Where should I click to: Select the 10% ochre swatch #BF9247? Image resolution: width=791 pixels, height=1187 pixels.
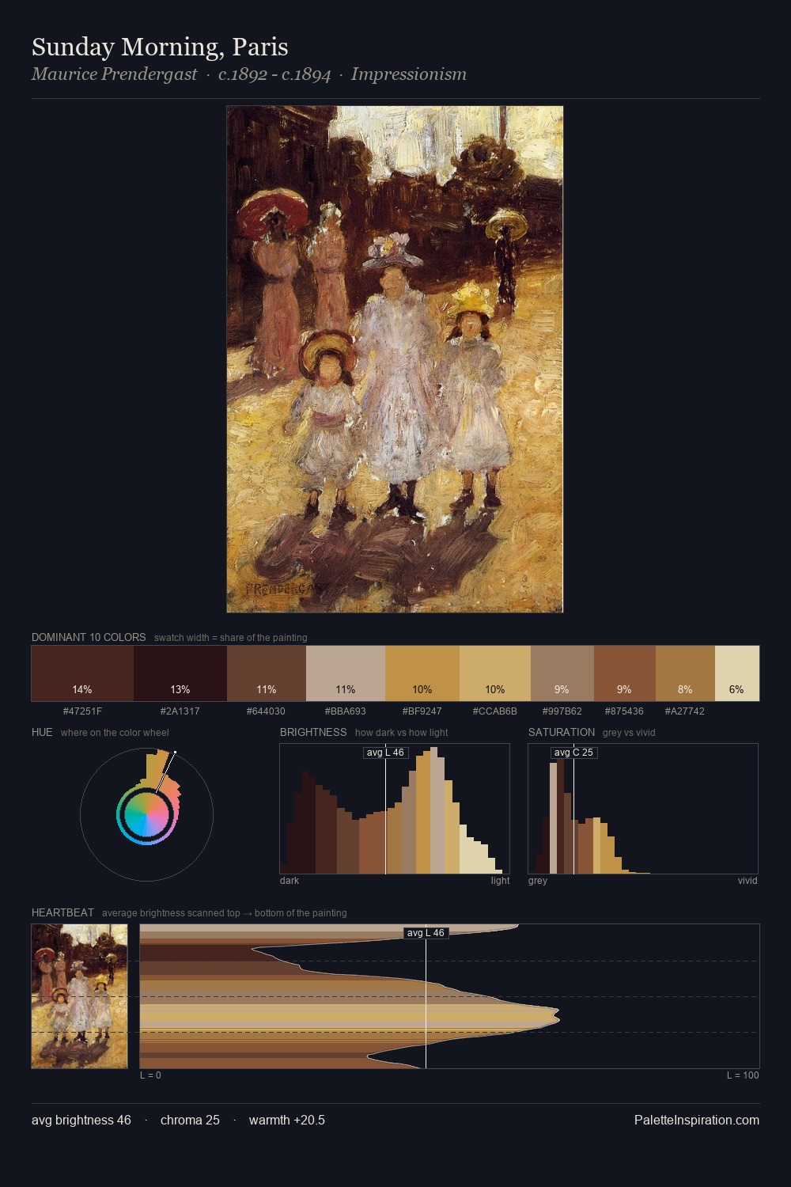422,673
